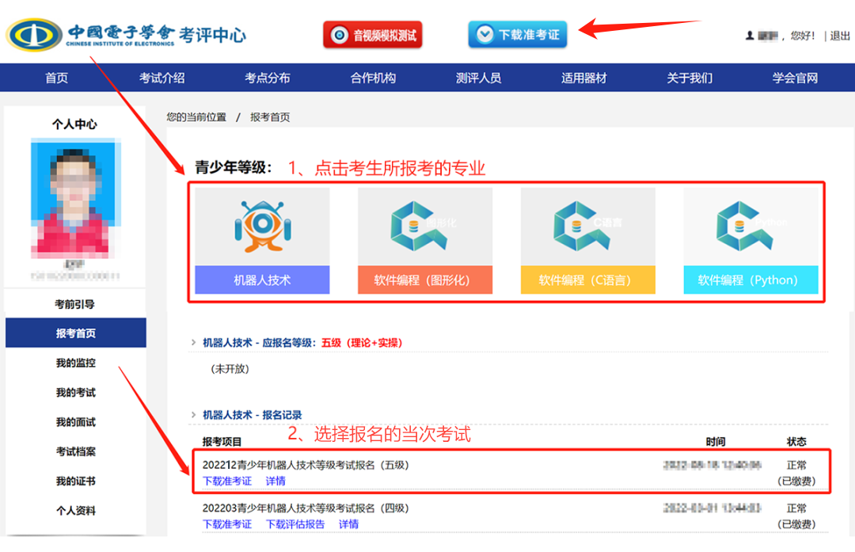Screen dimensions: 855x552
Task: Open 适用器材 navigation item
Action: pos(584,78)
